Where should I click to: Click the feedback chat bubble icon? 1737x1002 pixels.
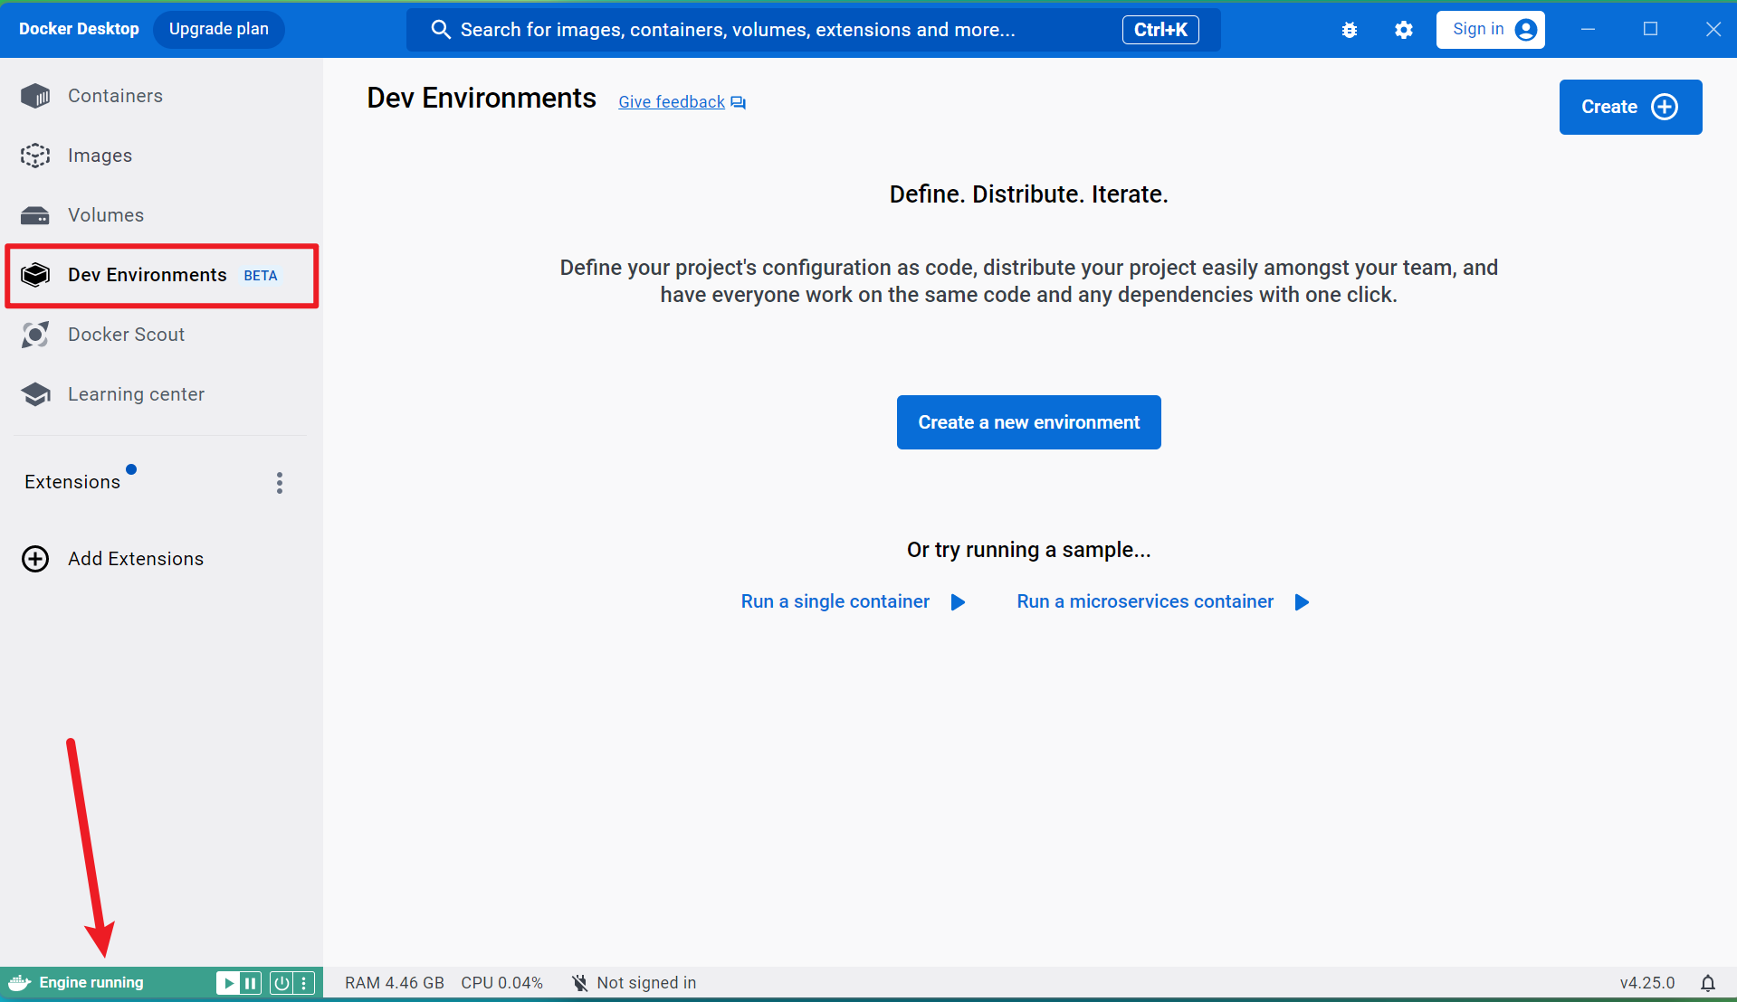point(739,103)
